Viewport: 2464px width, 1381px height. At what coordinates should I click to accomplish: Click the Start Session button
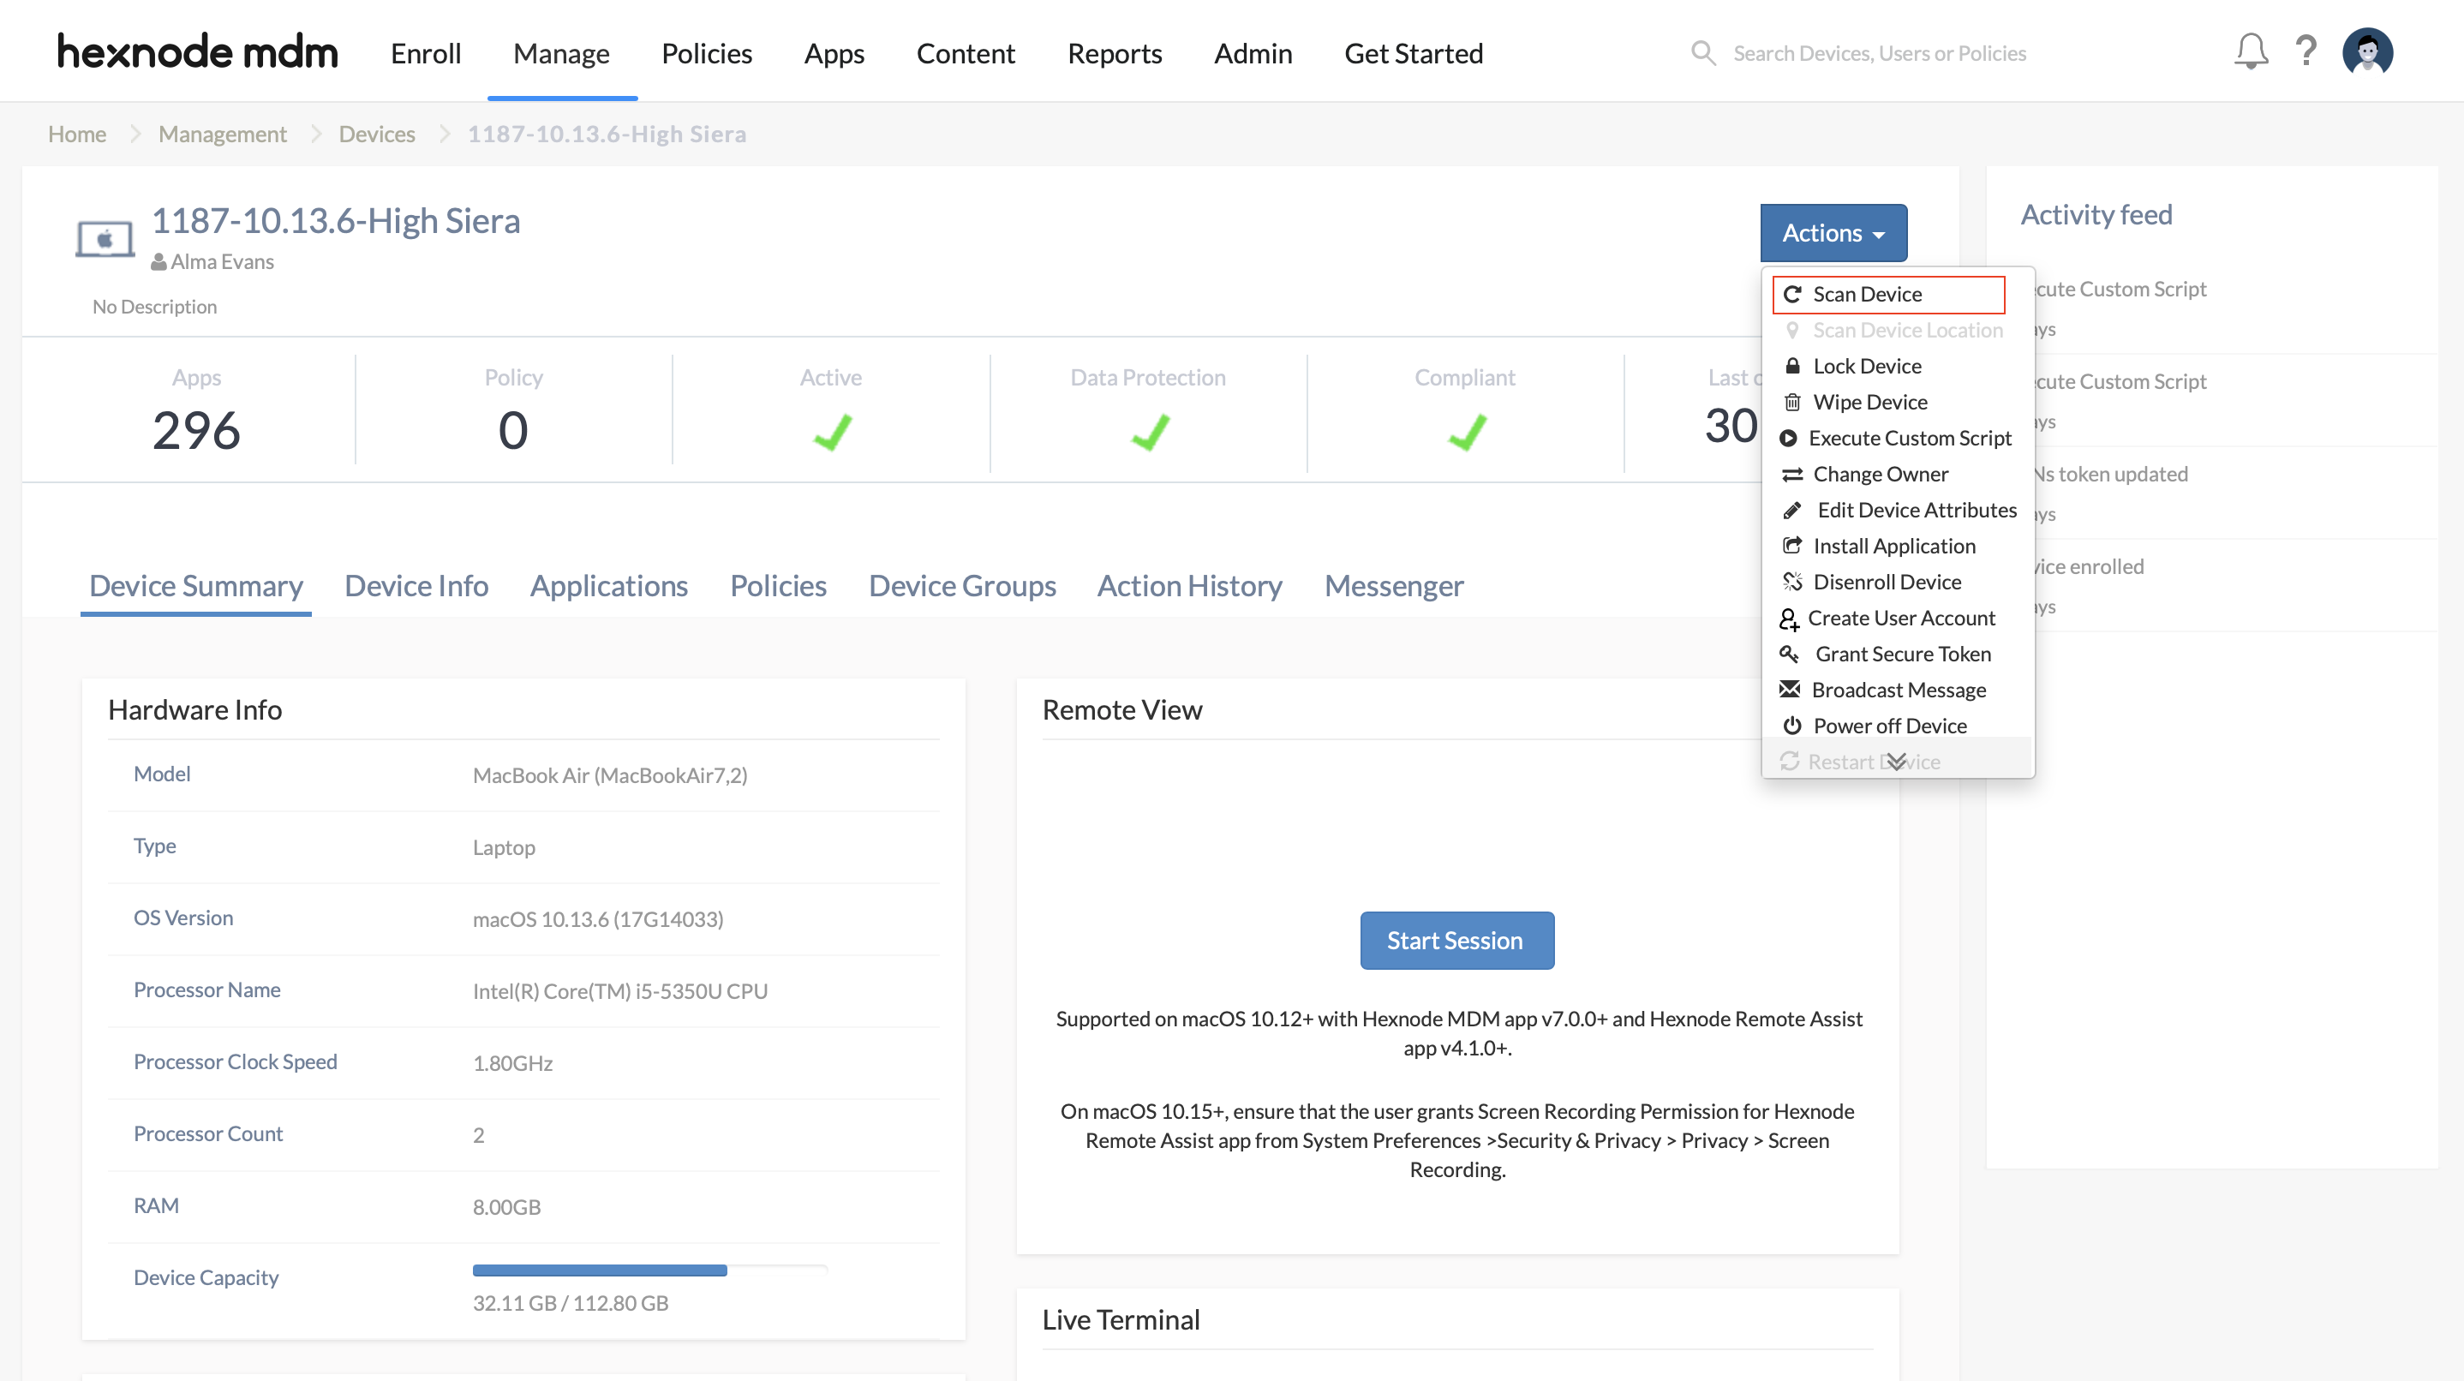[1456, 940]
